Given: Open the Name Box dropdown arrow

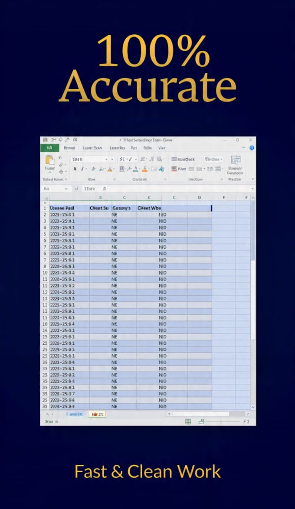Looking at the screenshot, I should tap(66, 189).
